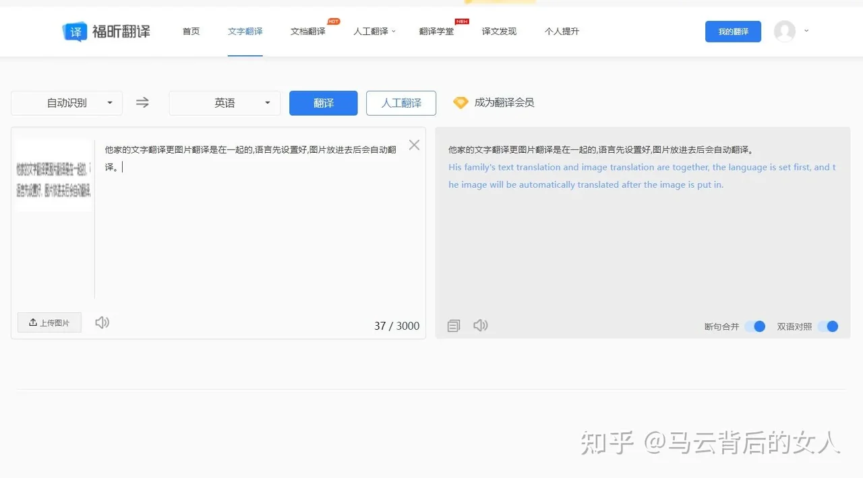Click the blue 翻译 button
This screenshot has height=478, width=863.
click(323, 102)
